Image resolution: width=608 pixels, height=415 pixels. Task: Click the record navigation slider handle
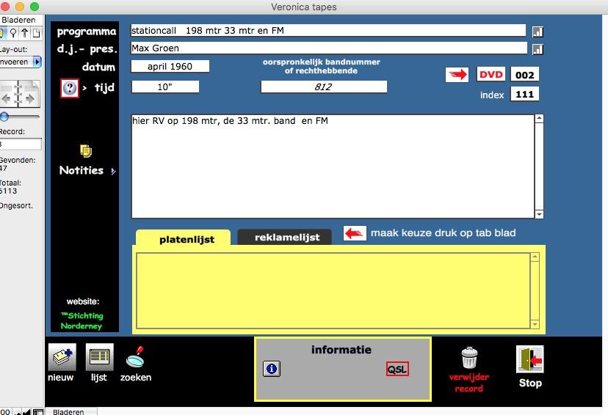click(x=4, y=117)
